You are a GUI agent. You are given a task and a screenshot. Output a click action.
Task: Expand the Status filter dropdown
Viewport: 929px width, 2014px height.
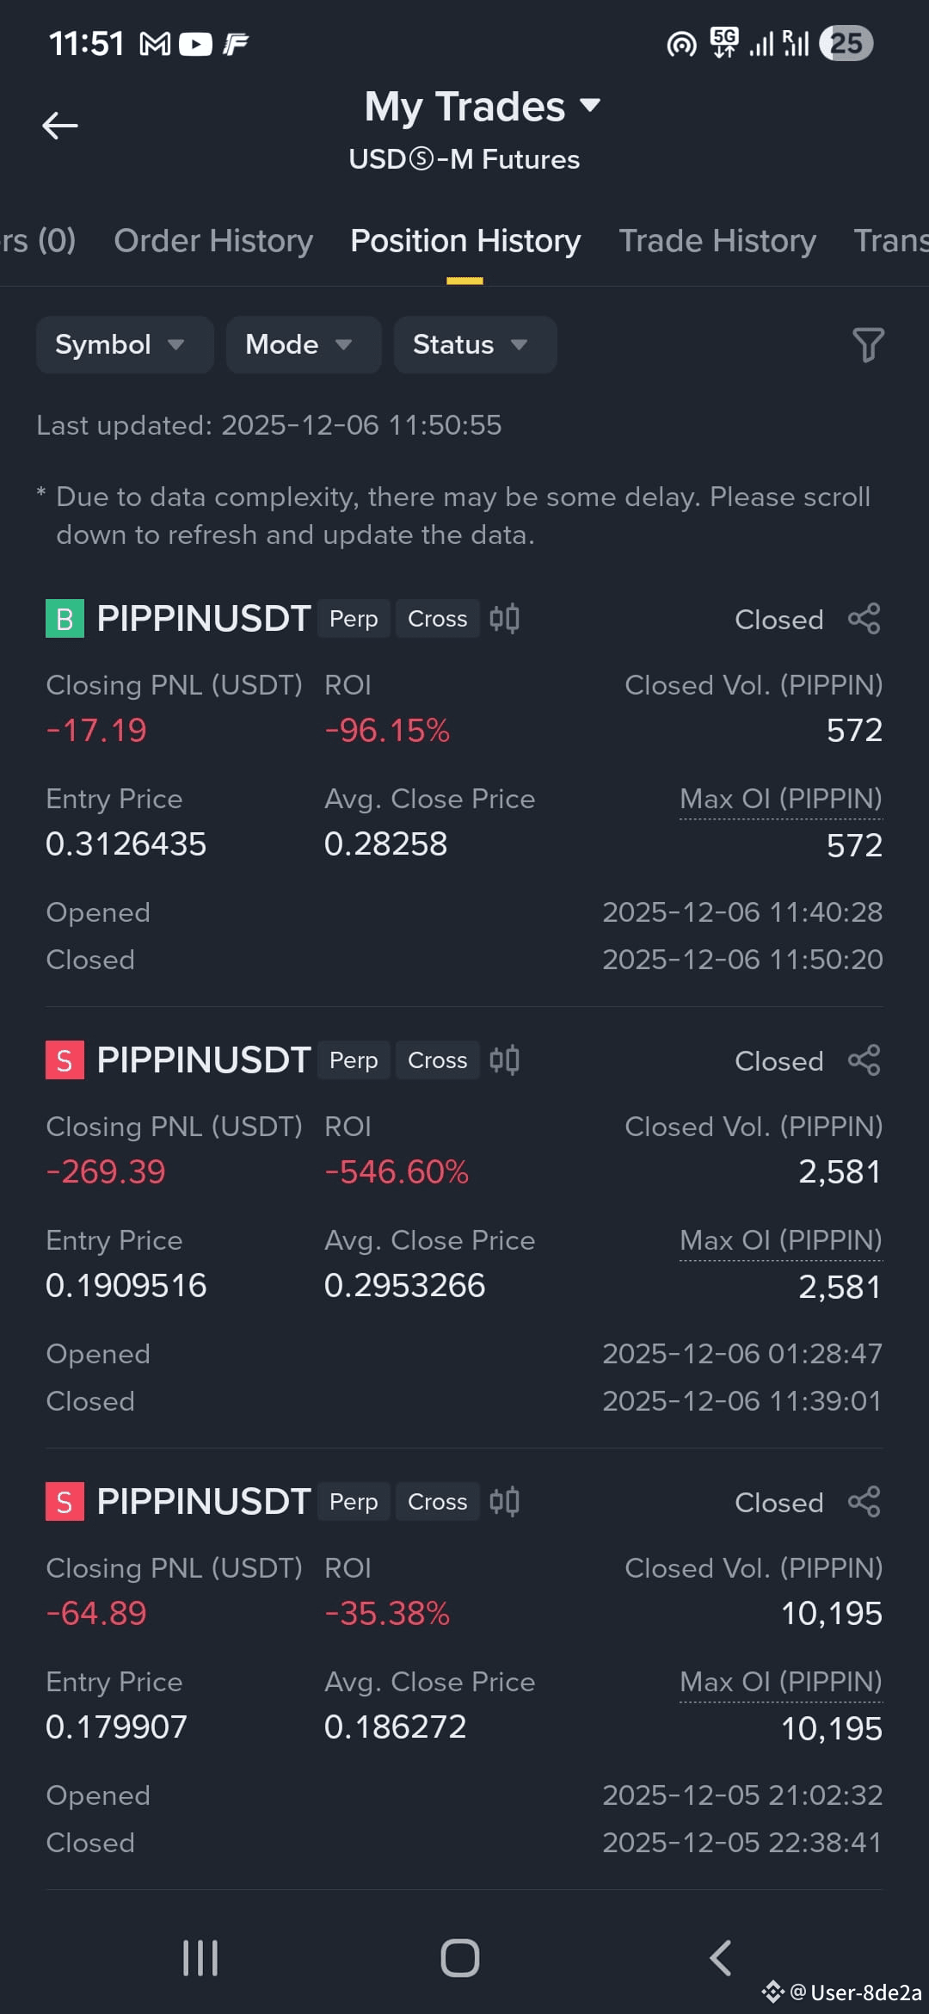(x=475, y=344)
